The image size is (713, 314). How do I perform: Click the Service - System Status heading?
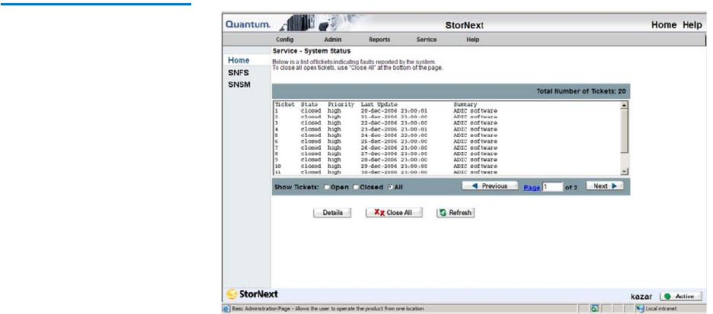(x=312, y=51)
